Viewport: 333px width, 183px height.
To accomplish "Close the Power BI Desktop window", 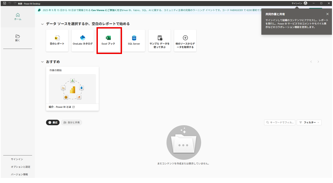I will [x=329, y=3].
